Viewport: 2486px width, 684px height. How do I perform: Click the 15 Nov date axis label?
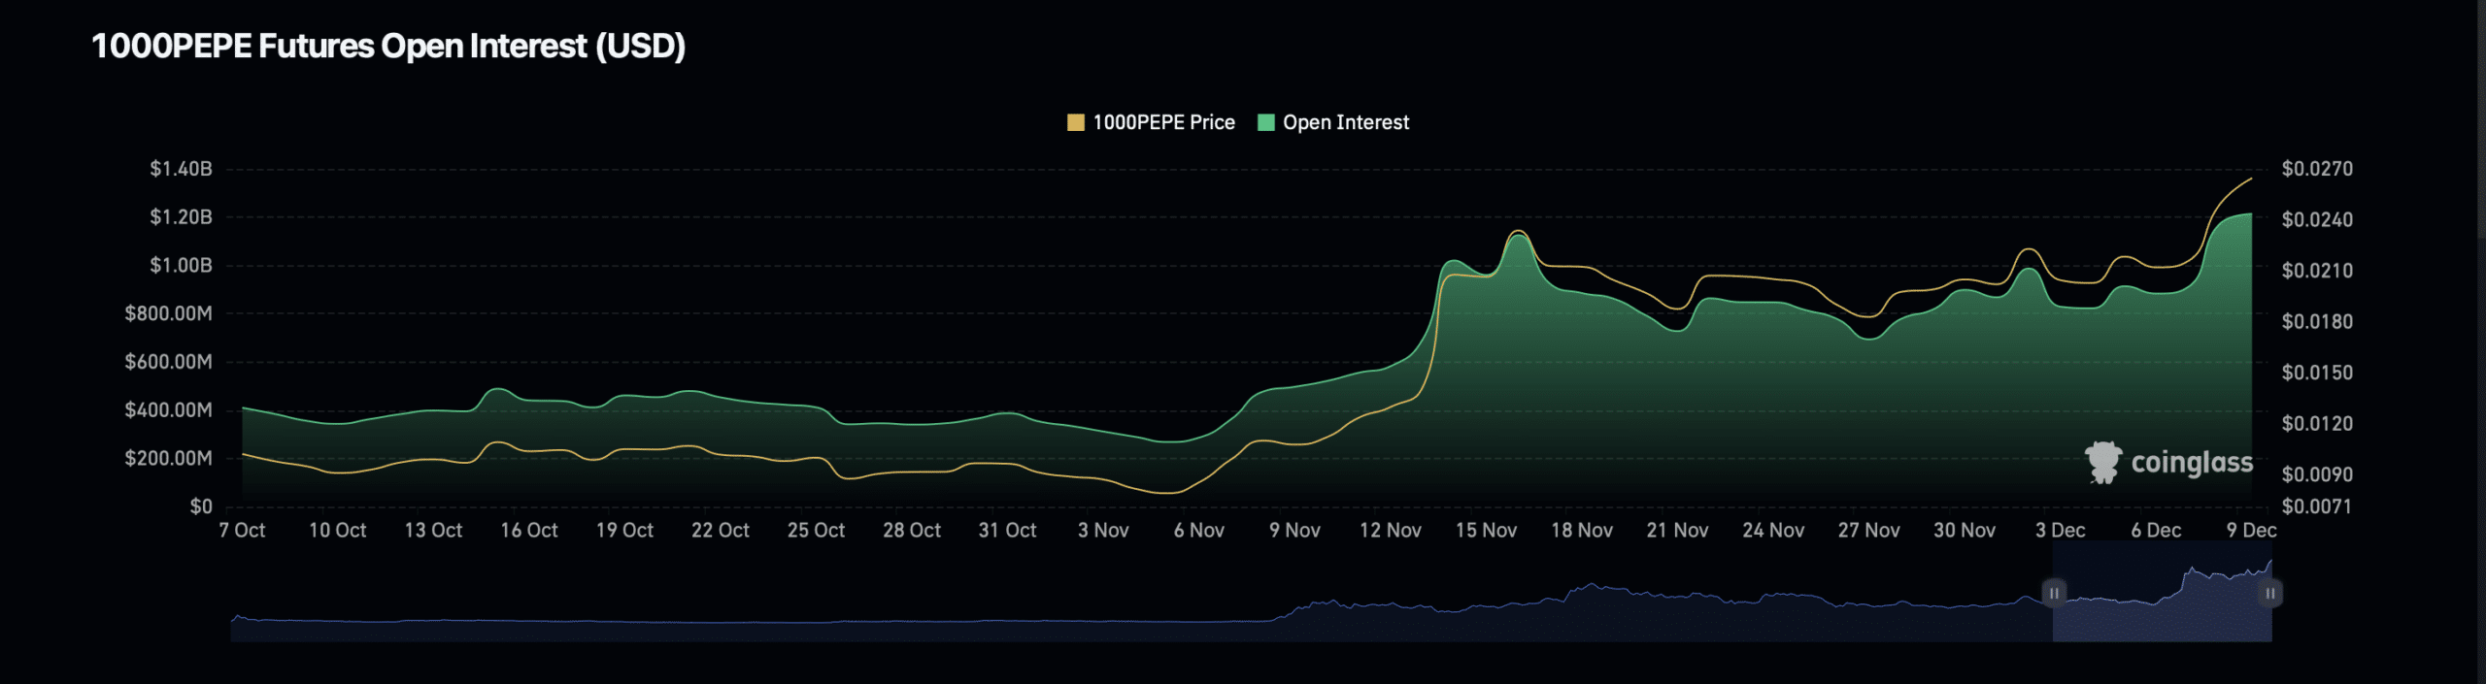pyautogui.click(x=1485, y=531)
